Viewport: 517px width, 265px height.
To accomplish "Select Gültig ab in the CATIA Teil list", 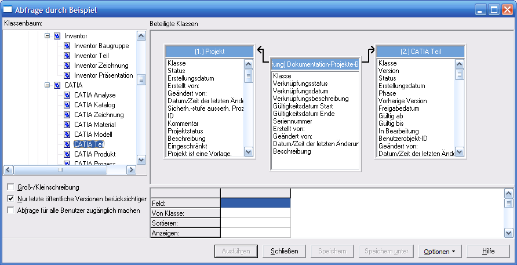I will click(391, 116).
